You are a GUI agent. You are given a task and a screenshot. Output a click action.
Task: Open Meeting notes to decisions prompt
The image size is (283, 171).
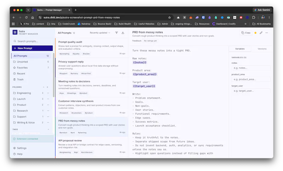tap(92, 87)
